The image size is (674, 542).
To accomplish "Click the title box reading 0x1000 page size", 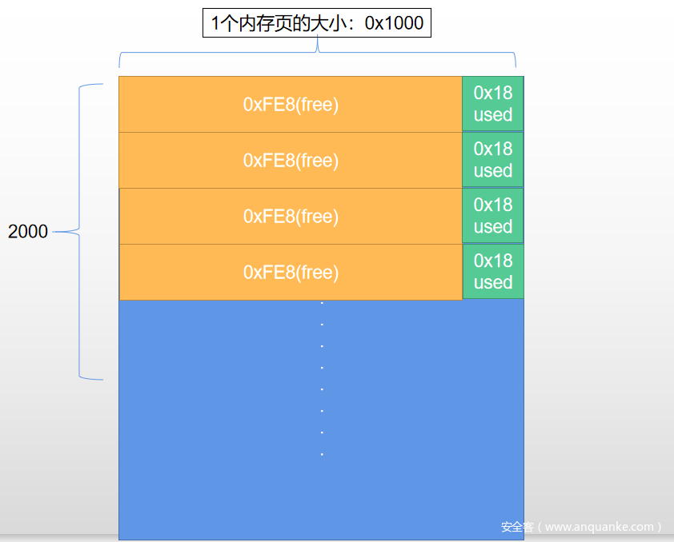I will tap(317, 23).
